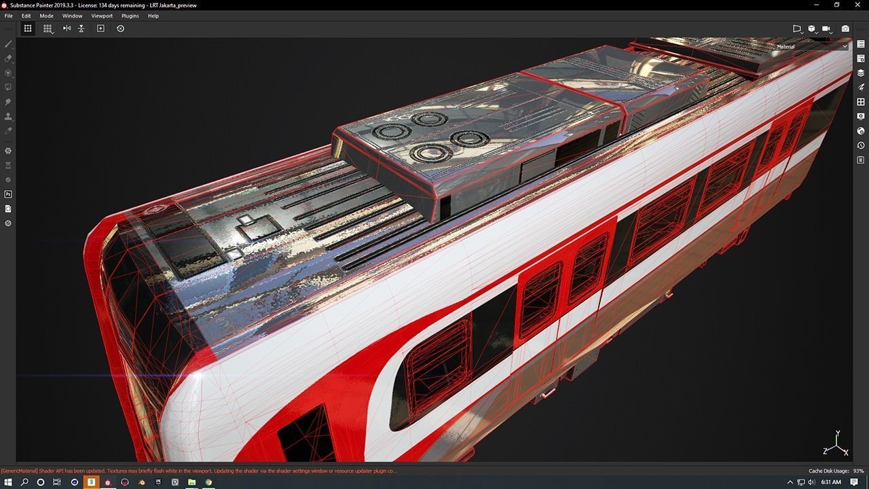Open Task View on taskbar
Image resolution: width=869 pixels, height=489 pixels.
(57, 482)
